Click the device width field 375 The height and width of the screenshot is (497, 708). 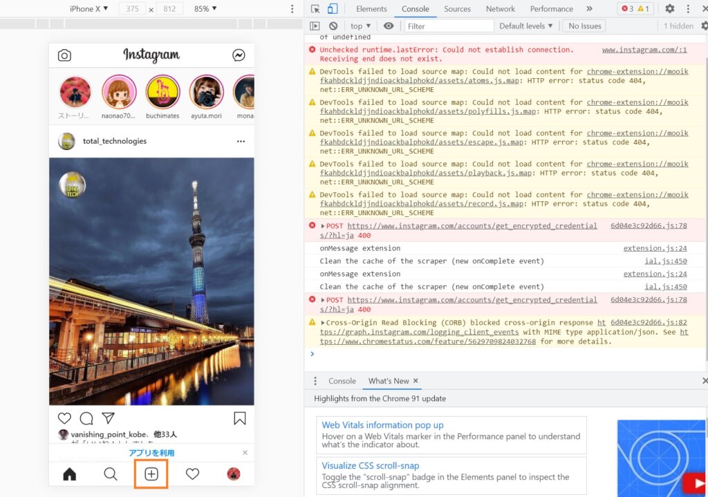pyautogui.click(x=132, y=8)
